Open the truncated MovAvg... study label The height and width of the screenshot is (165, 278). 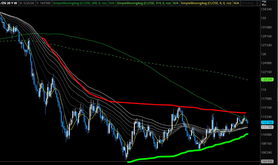coord(249,3)
